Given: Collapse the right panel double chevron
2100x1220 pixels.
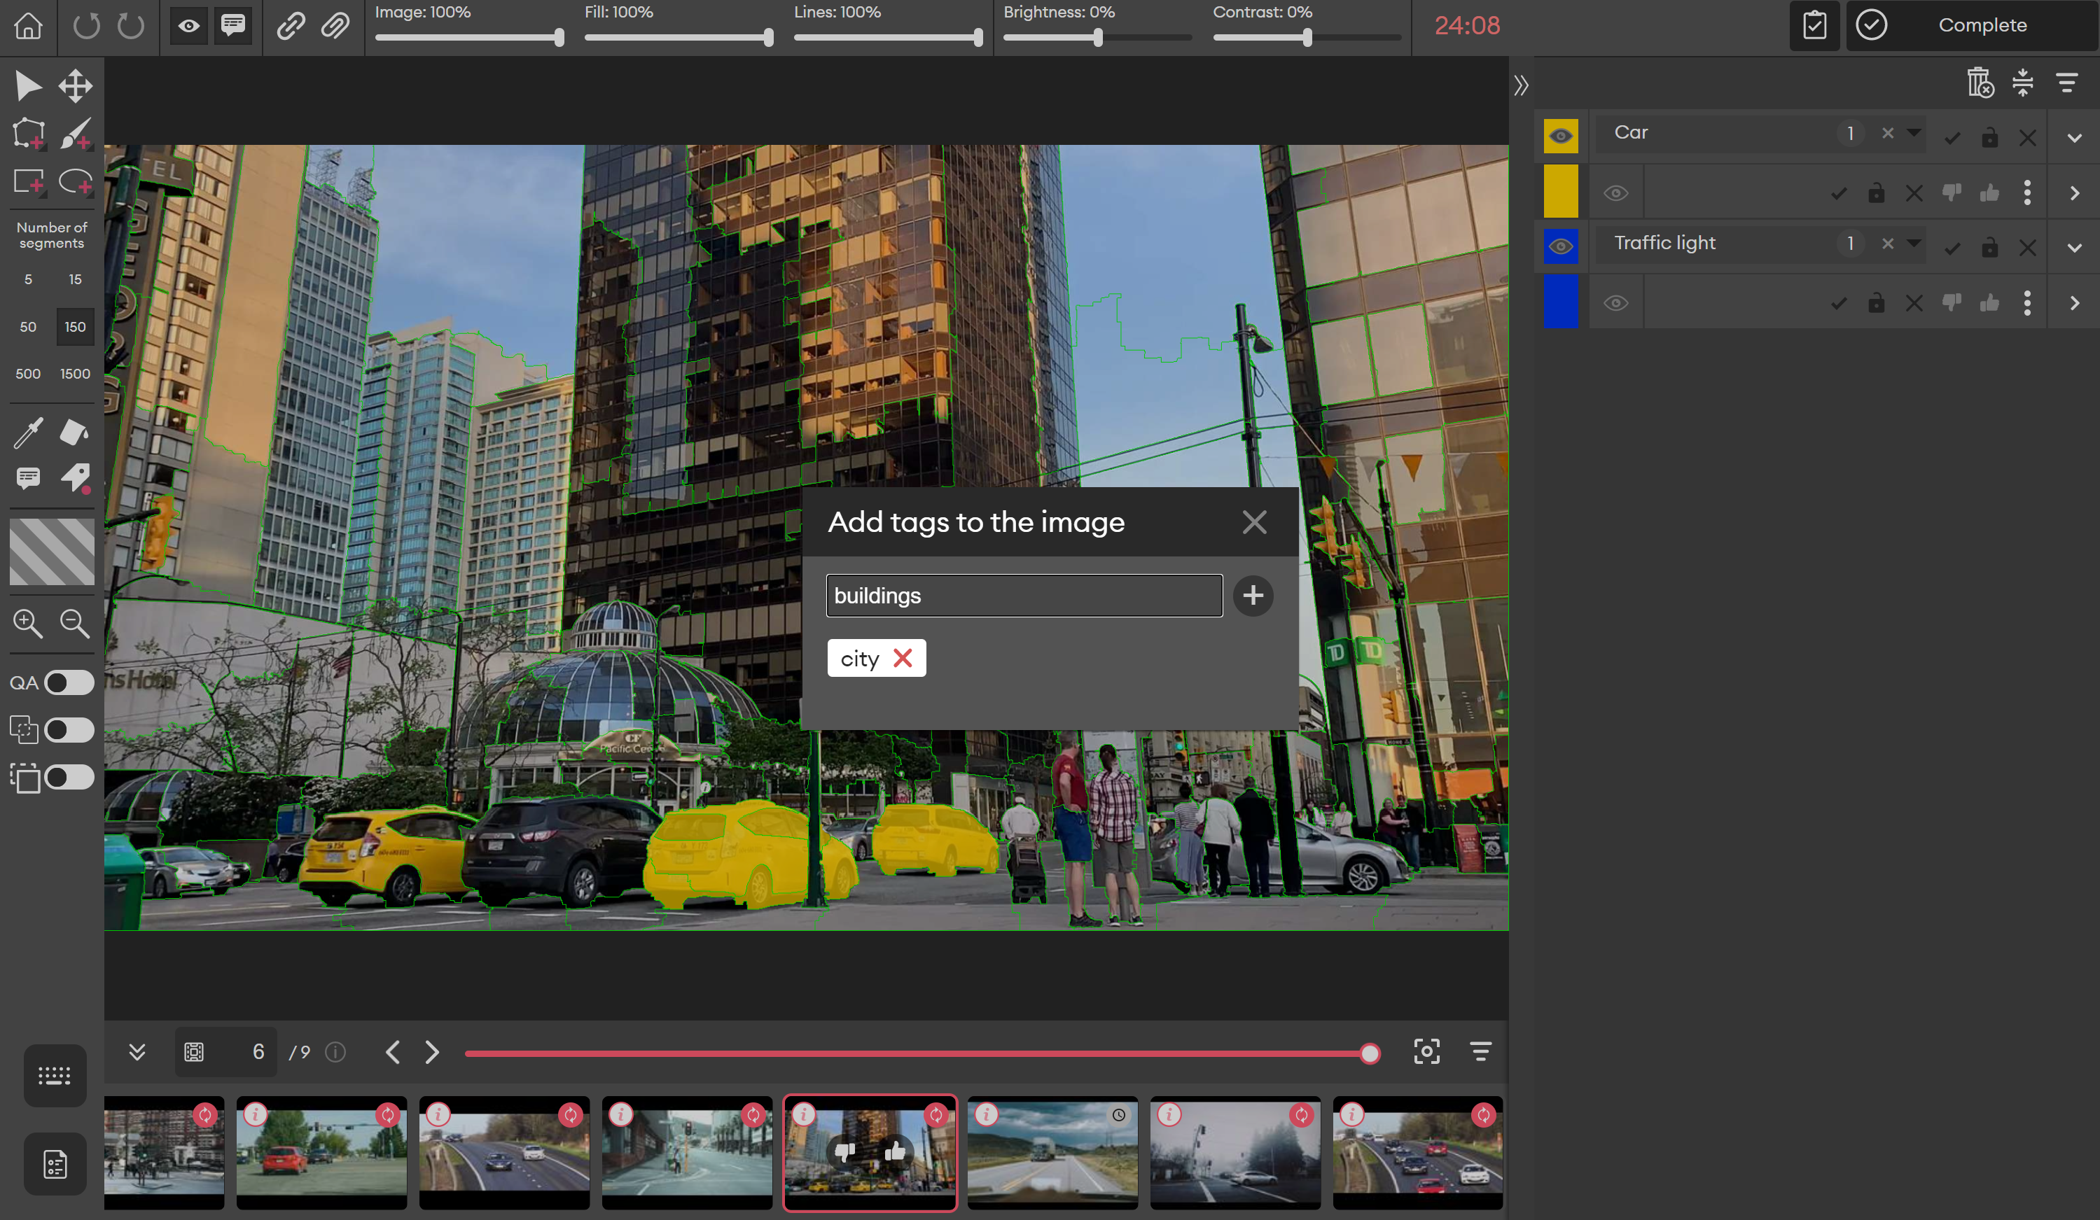Looking at the screenshot, I should pyautogui.click(x=1522, y=85).
